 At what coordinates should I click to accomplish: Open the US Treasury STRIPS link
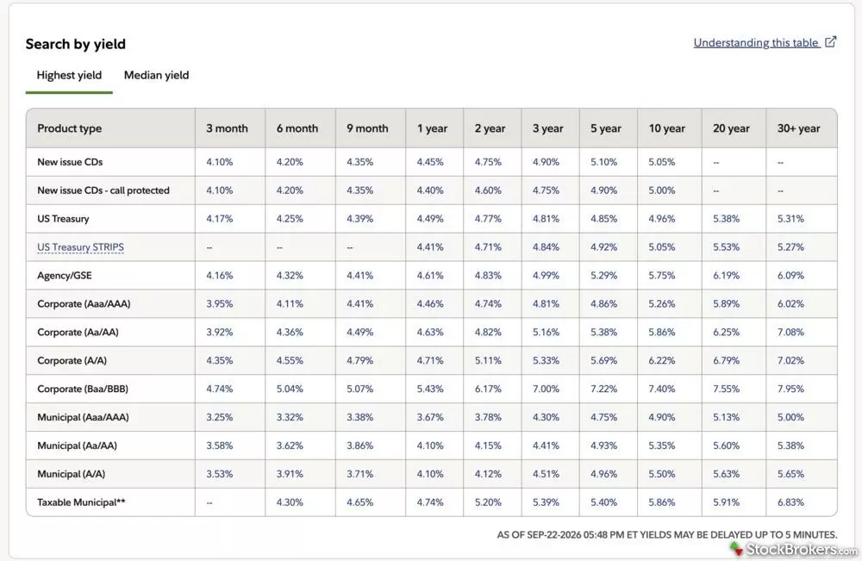80,247
